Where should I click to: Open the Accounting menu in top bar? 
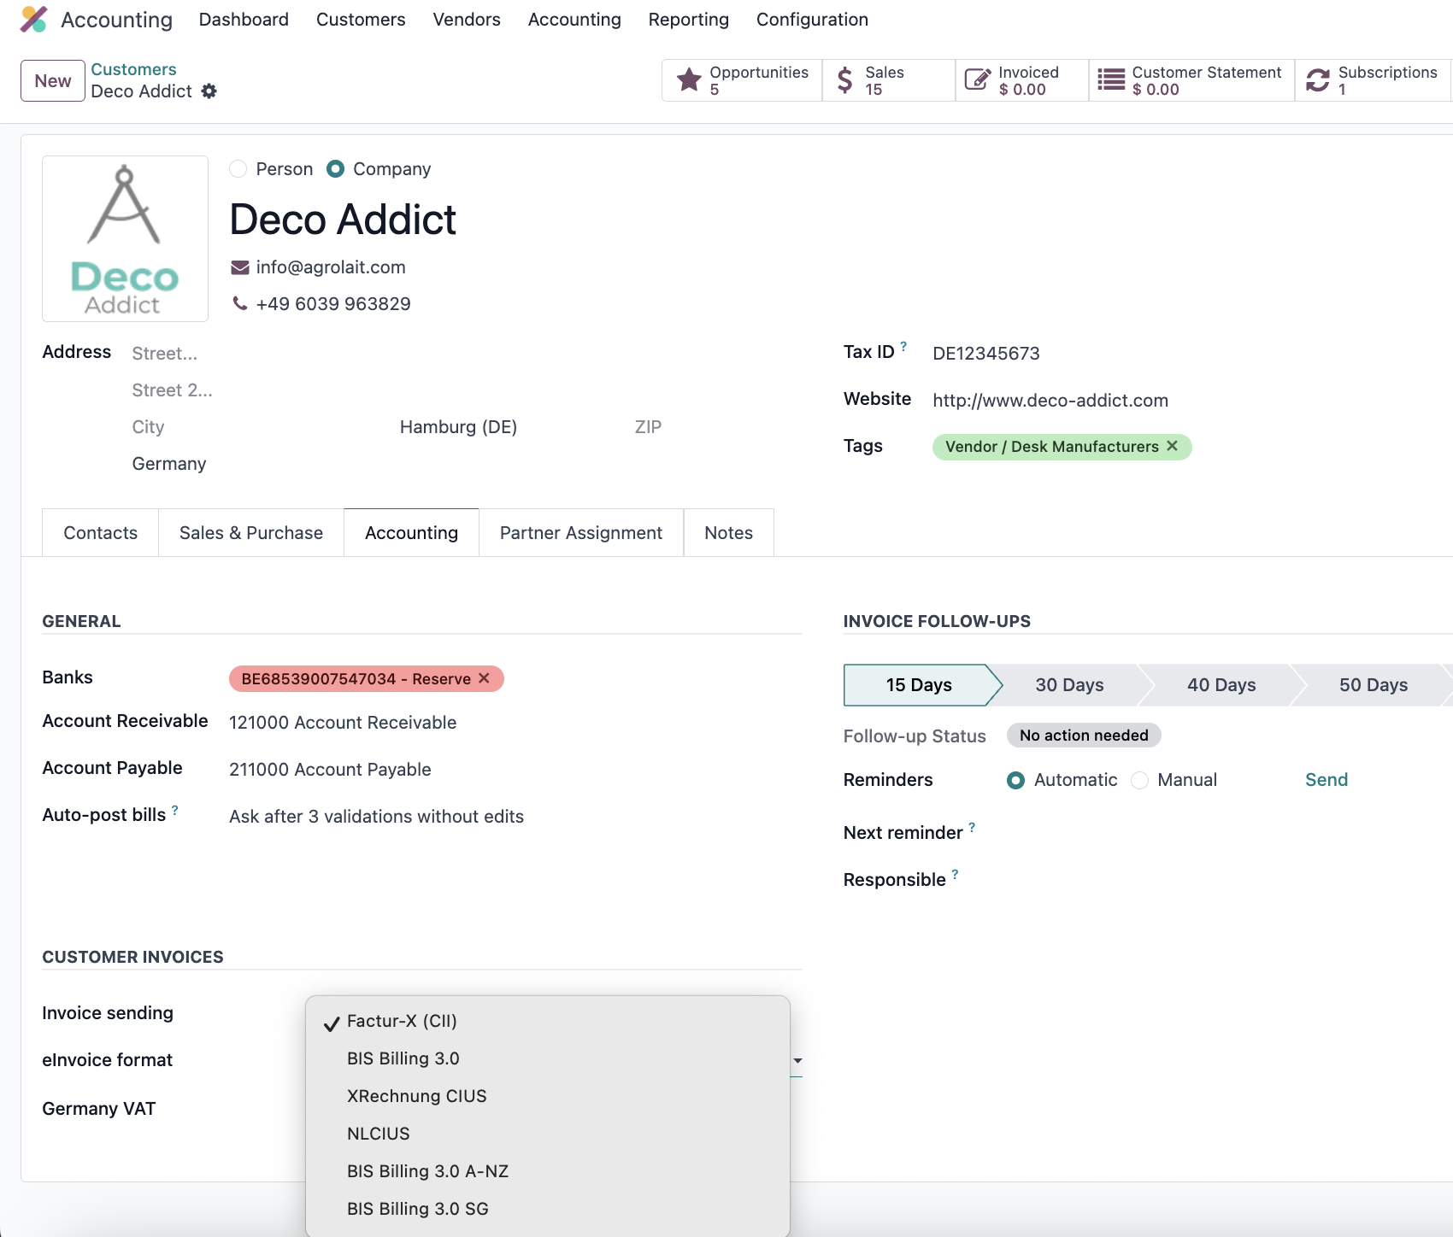coord(574,19)
